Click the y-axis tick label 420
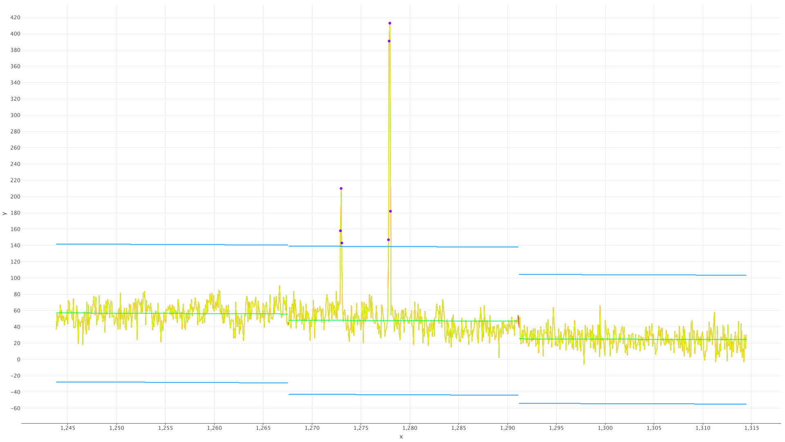 click(16, 18)
